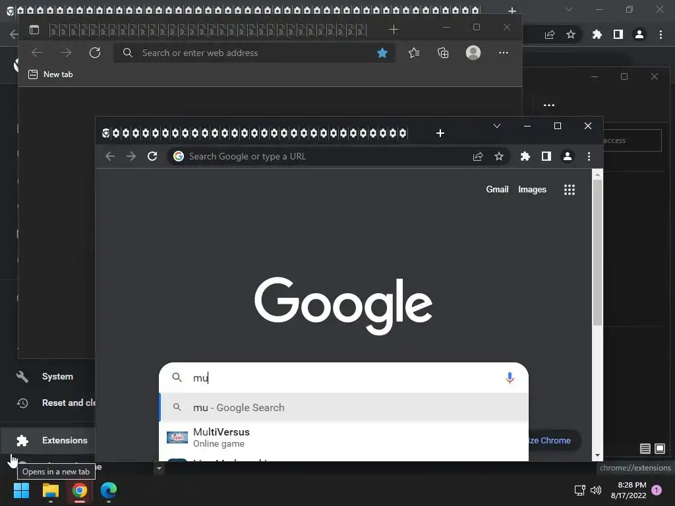Open three-dot menu in front Chrome window
Screen dimensions: 675x506
[x=589, y=157]
